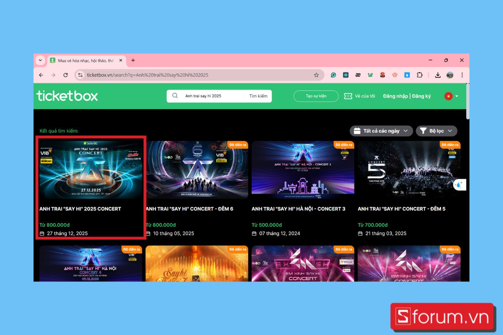The image size is (503, 335).
Task: Click the search magnifier icon in ticketbox search
Action: click(175, 96)
